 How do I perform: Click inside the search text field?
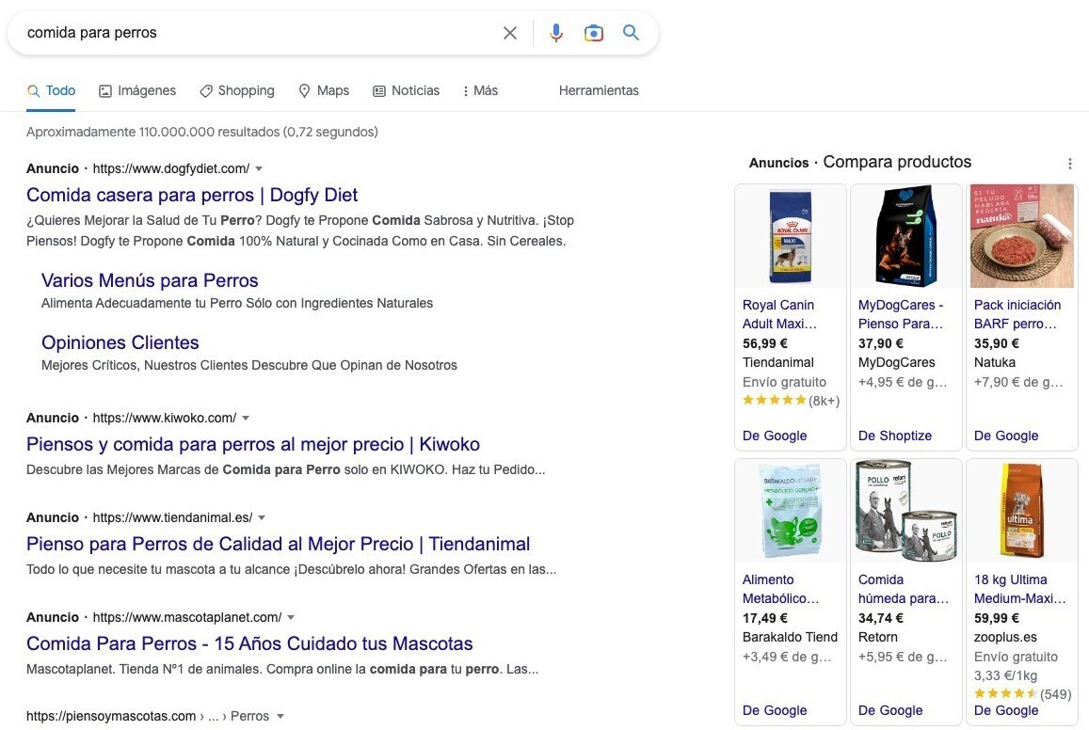(254, 33)
